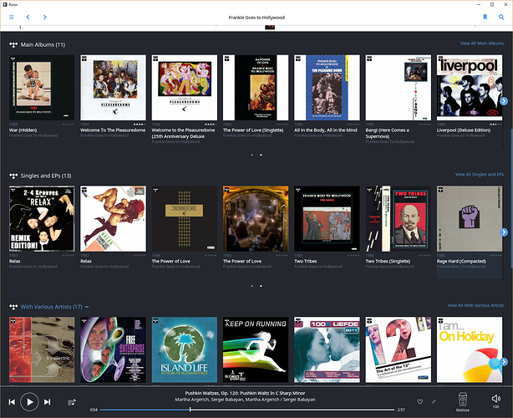This screenshot has height=418, width=513.
Task: Open search with the magnifier icon
Action: pos(501,17)
